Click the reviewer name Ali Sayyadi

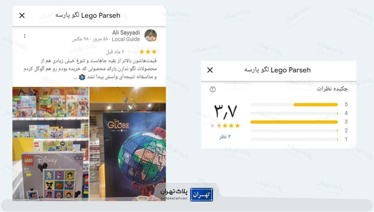(x=126, y=32)
